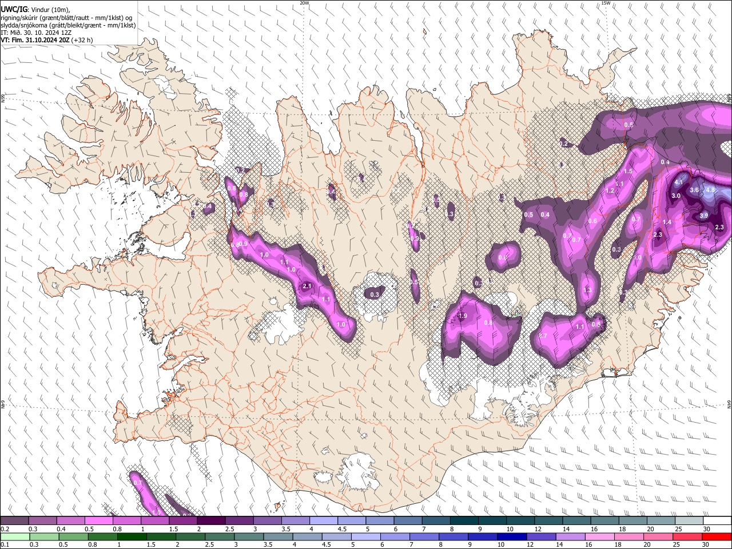Screen dimensions: 732x549
Task: Click the bright red rain swatch at 30
Action: click(x=717, y=536)
